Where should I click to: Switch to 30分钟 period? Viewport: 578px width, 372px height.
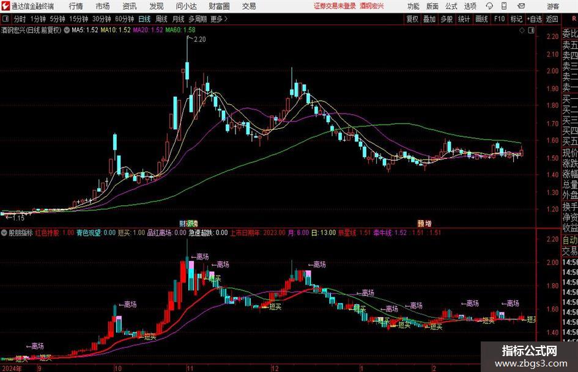pyautogui.click(x=102, y=19)
